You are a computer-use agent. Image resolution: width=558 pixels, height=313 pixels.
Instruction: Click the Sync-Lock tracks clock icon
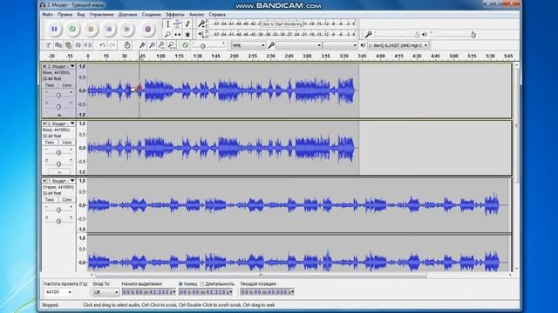(x=127, y=45)
